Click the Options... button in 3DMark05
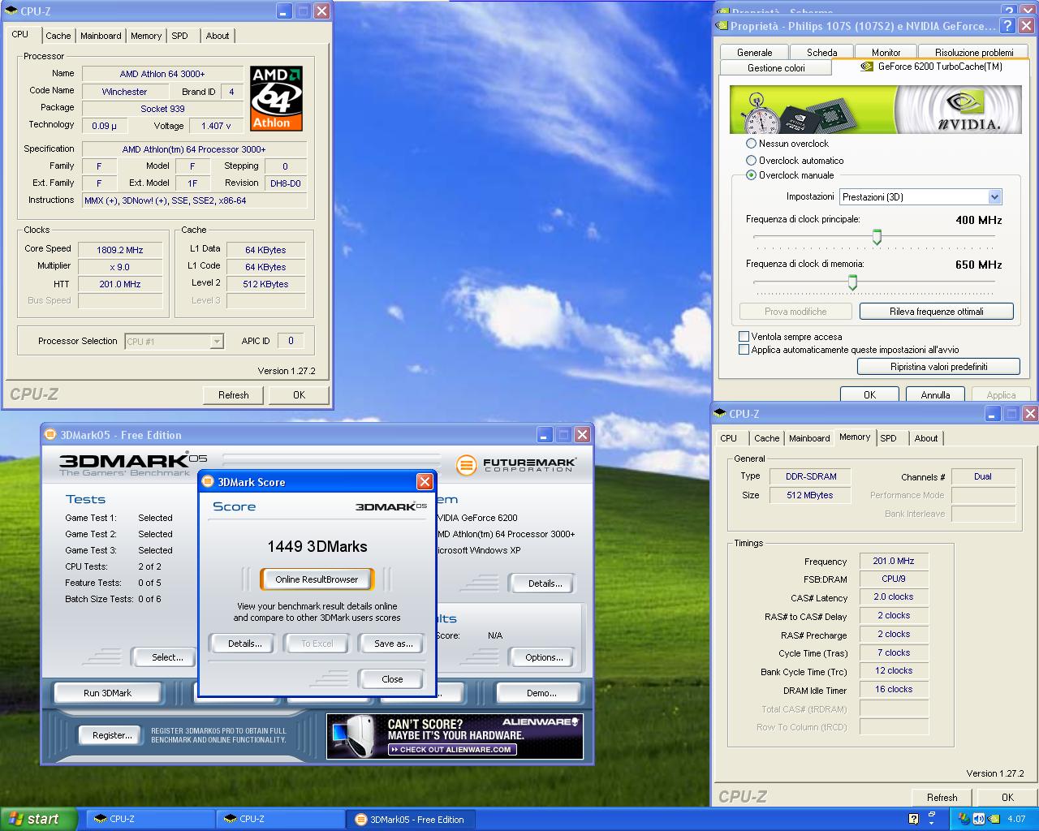1039x831 pixels. (x=544, y=657)
